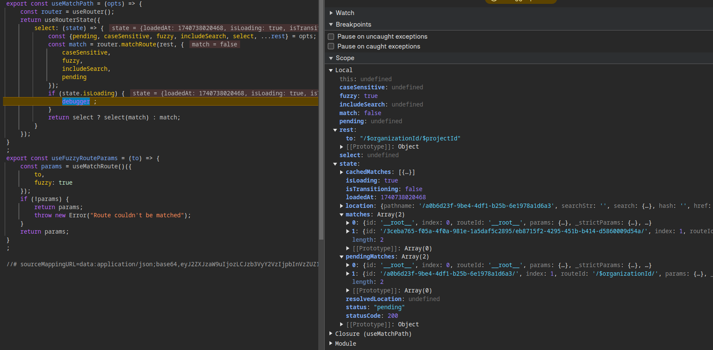Click the useMatchPath export name
Image resolution: width=713 pixels, height=350 pixels.
coord(73,4)
